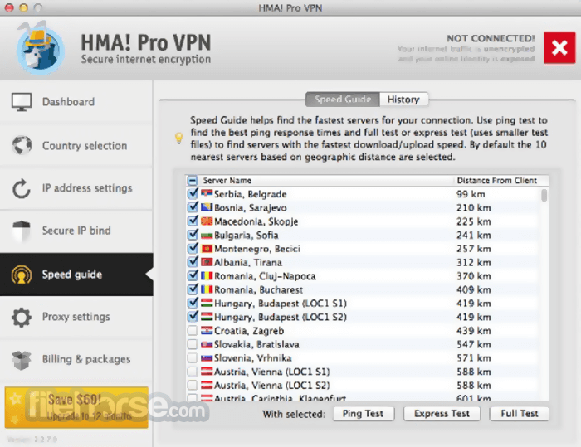581x447 pixels.
Task: Click the Country selection globe icon
Action: point(22,145)
